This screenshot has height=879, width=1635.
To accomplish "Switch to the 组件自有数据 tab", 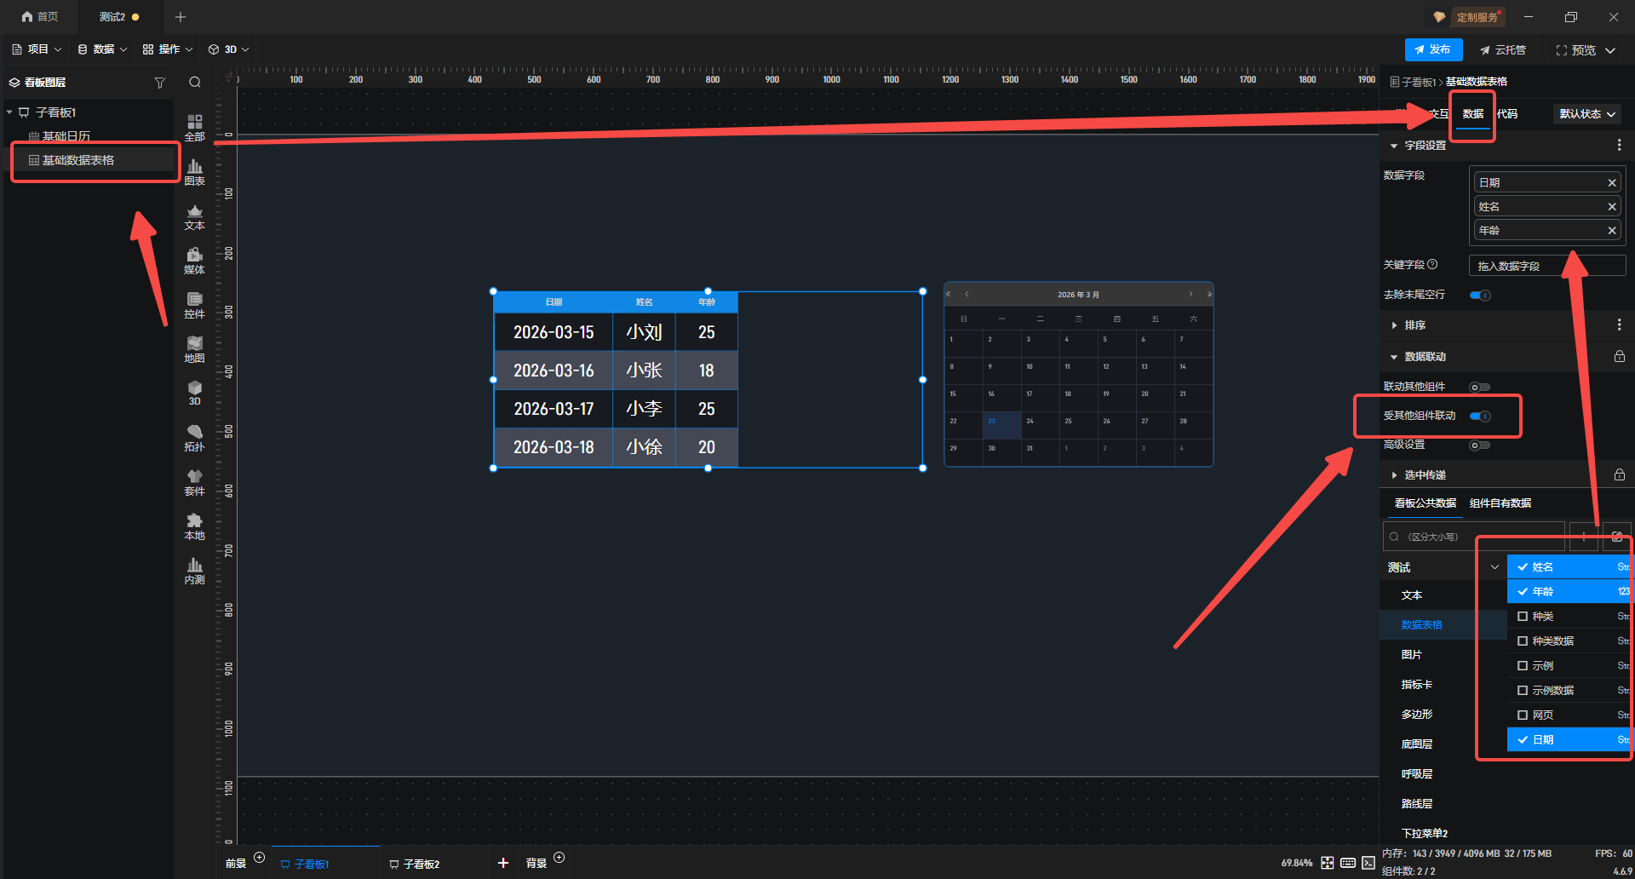I will [x=1500, y=503].
